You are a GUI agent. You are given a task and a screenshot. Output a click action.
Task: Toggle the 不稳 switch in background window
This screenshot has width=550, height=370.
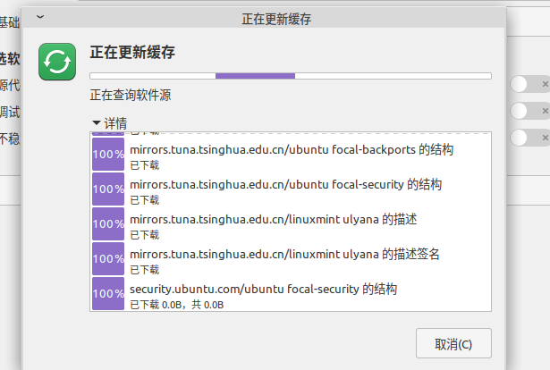click(529, 138)
